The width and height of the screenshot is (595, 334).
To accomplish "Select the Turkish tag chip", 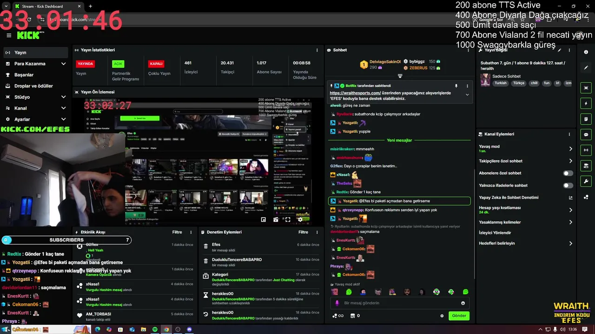I will 501,83.
